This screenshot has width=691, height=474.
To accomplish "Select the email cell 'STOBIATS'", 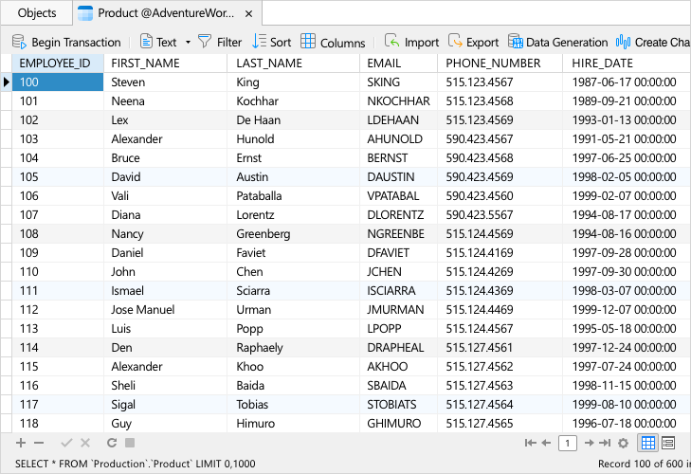I will pos(398,405).
